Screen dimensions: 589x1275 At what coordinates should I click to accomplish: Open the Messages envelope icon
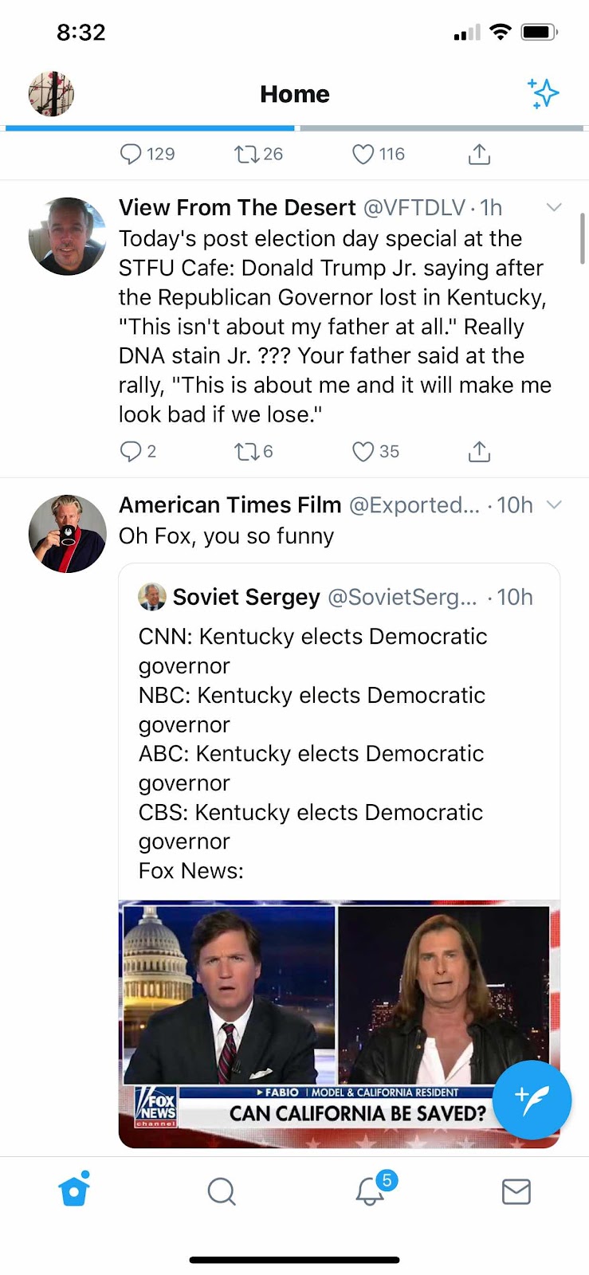[516, 1191]
